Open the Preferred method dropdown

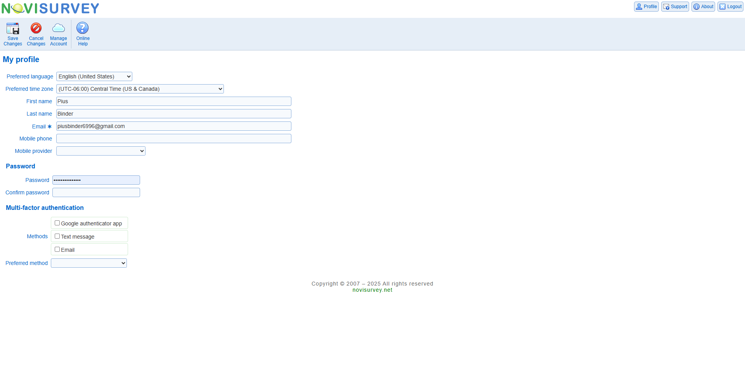tap(89, 263)
